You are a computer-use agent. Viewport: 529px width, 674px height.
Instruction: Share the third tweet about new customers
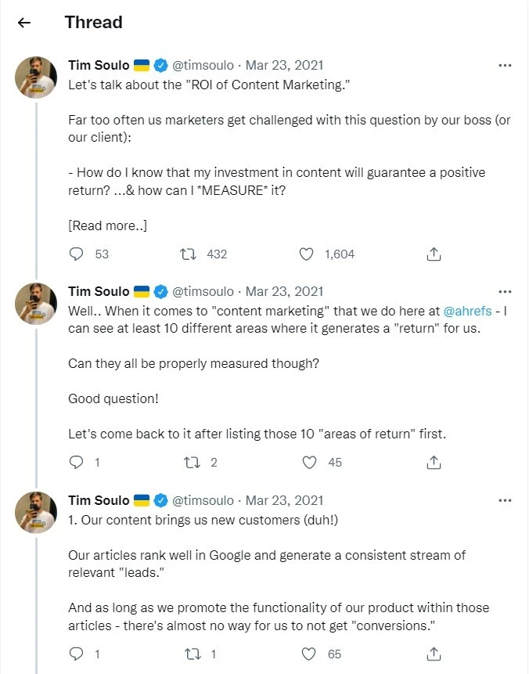434,654
